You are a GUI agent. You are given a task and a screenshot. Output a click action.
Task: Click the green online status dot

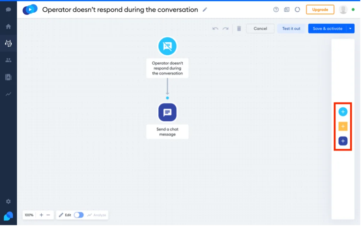(x=354, y=10)
